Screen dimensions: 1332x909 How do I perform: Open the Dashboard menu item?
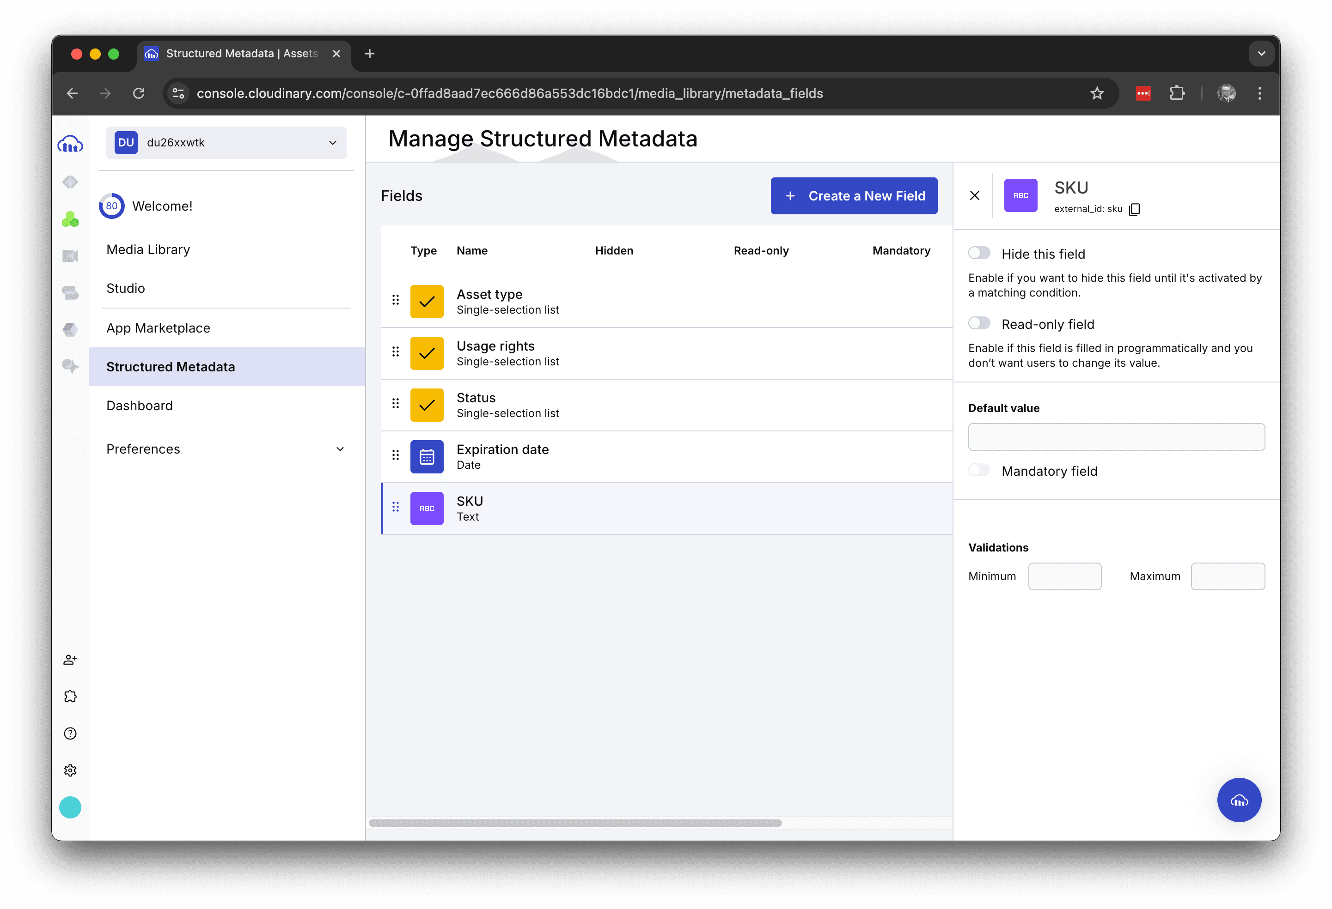coord(139,406)
